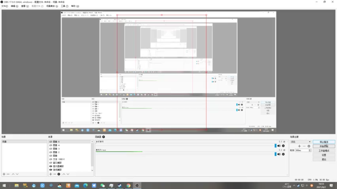Mute the desktop audio (台式音响) speaker icon

click(279, 146)
